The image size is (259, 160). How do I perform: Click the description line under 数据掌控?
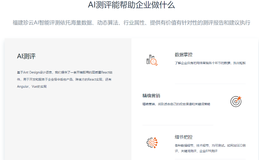click(x=210, y=63)
